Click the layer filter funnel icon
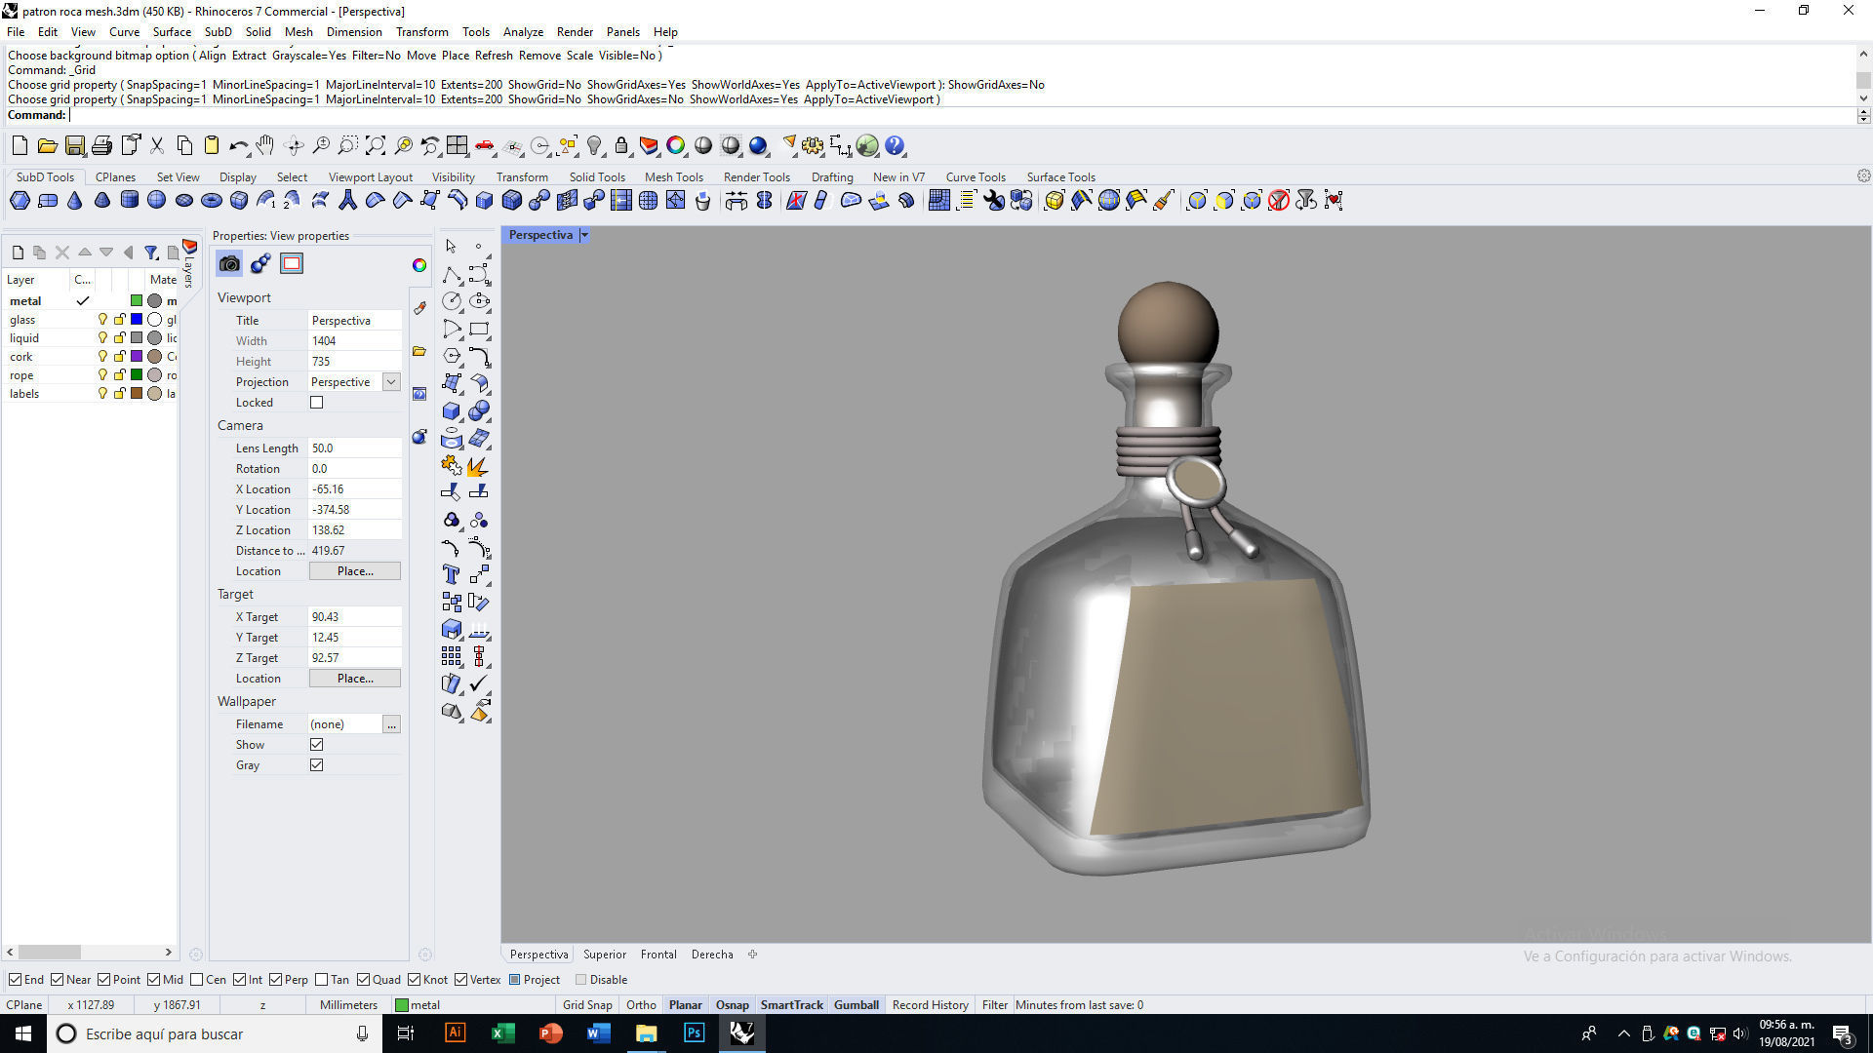The width and height of the screenshot is (1873, 1053). 151,253
